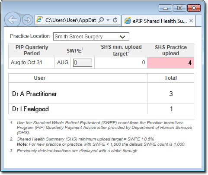Open the Practice Location dropdown
The width and height of the screenshot is (208, 175).
point(91,37)
